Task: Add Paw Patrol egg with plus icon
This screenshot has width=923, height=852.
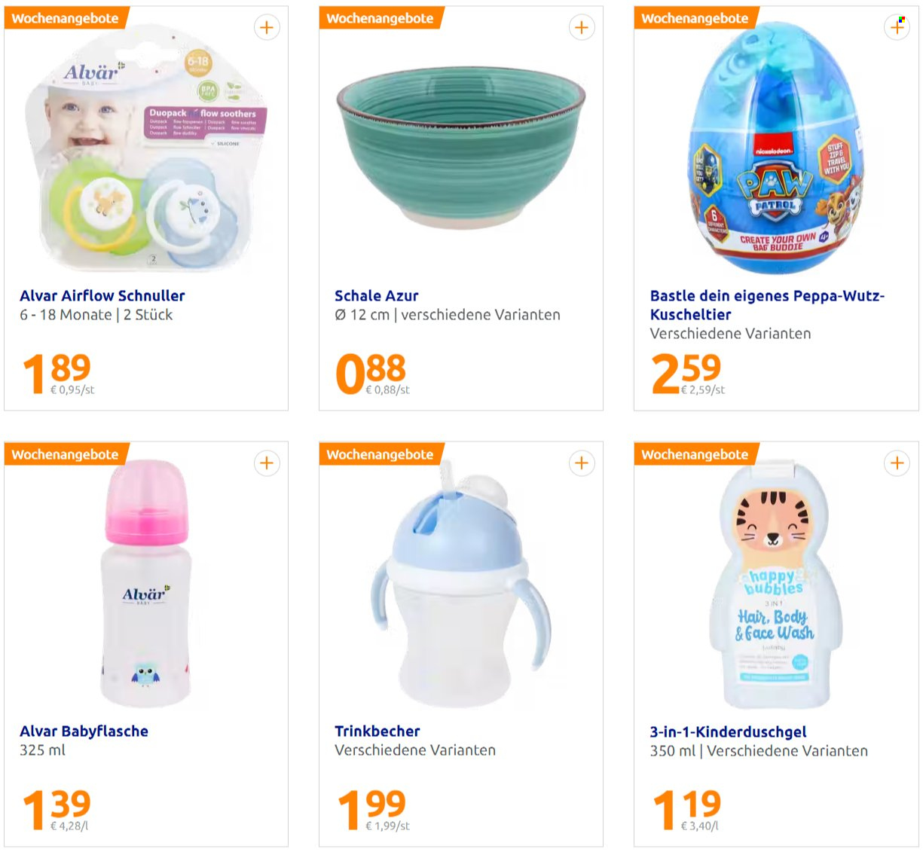Action: (897, 28)
